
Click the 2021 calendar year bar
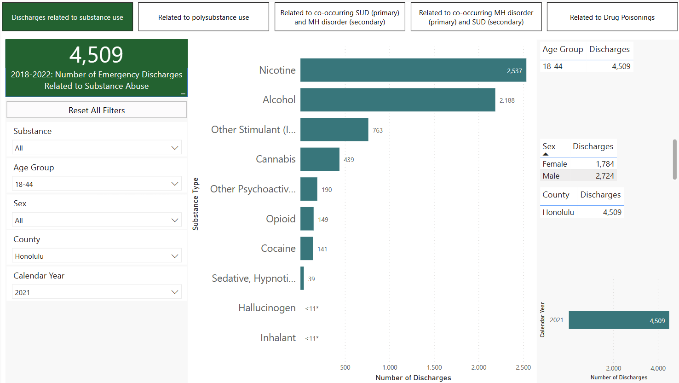point(618,320)
